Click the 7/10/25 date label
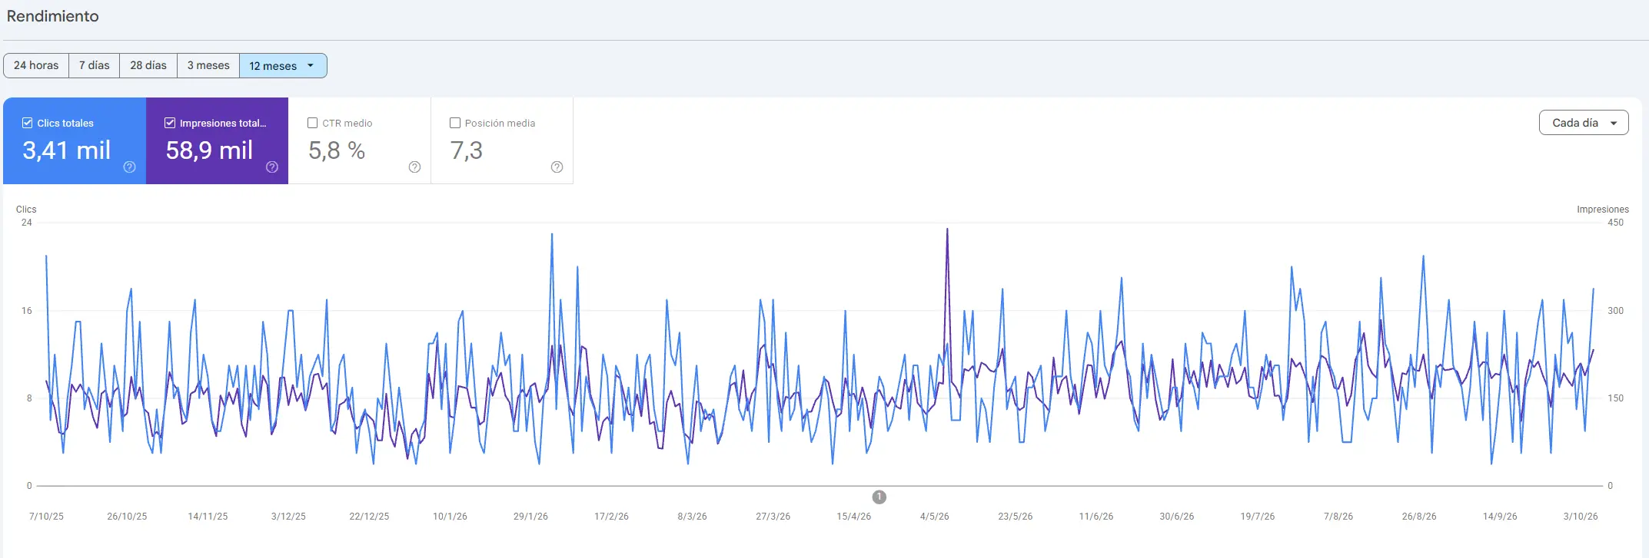 tap(46, 517)
